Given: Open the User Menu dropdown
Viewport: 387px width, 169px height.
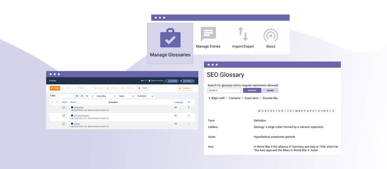Looking at the screenshot, I should pos(187,81).
